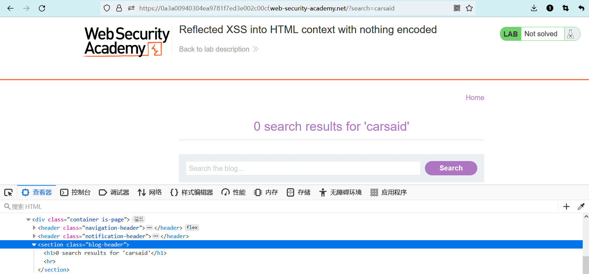Click the purple Search button
Image resolution: width=589 pixels, height=274 pixels.
[451, 168]
